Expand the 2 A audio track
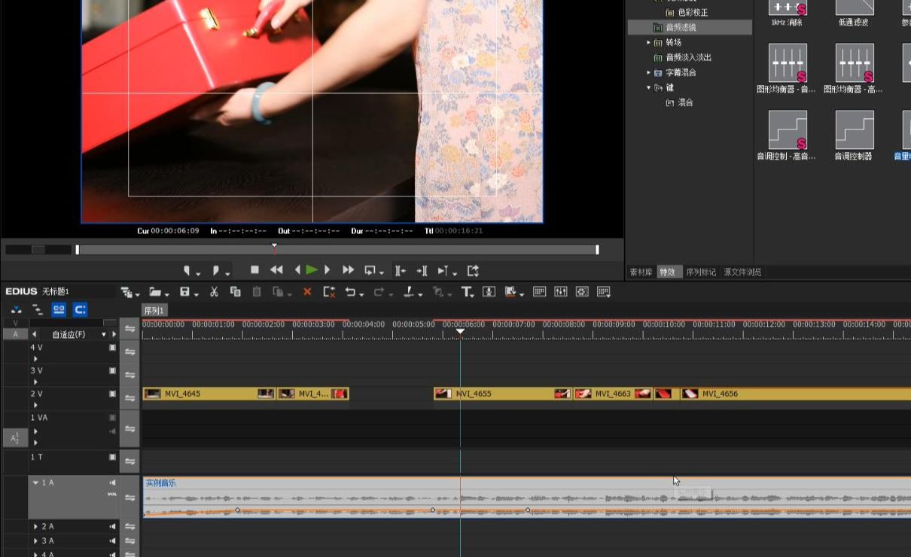Screen dimensions: 911x557 coord(35,527)
